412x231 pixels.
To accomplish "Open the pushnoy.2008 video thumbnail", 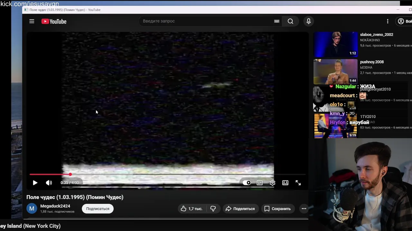I will [335, 72].
